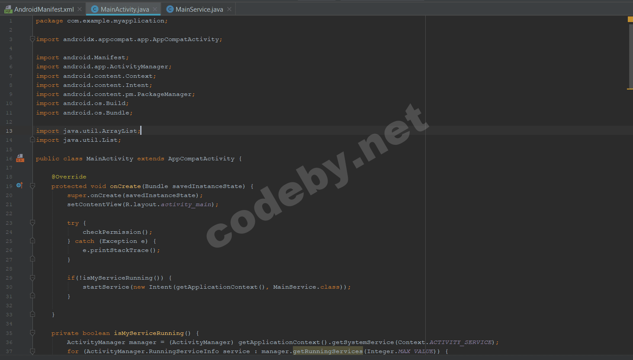Click import android.os.Bundle text
The image size is (633, 360).
click(x=84, y=113)
